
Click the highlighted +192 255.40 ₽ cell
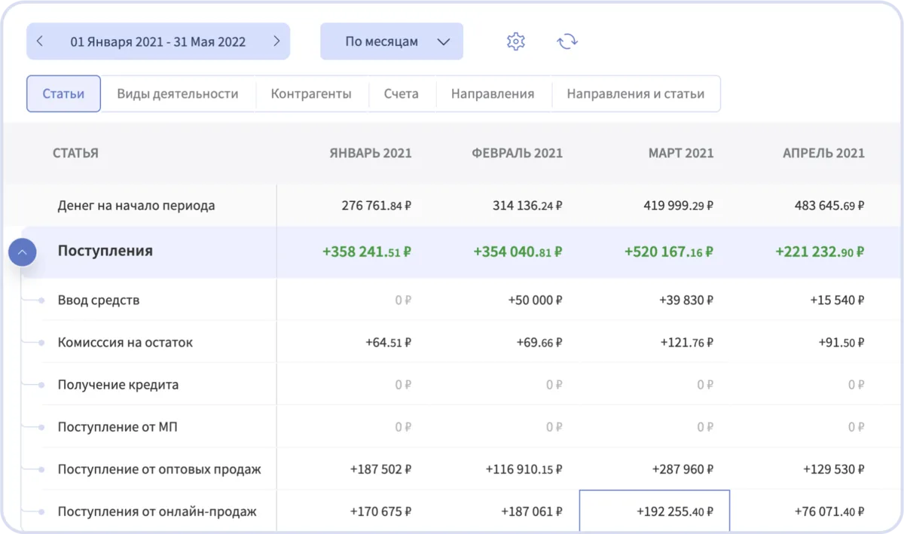pos(655,511)
